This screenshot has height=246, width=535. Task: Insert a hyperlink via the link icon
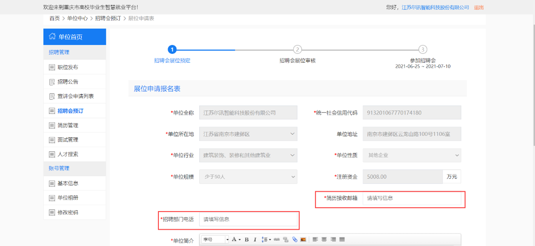coord(277,240)
